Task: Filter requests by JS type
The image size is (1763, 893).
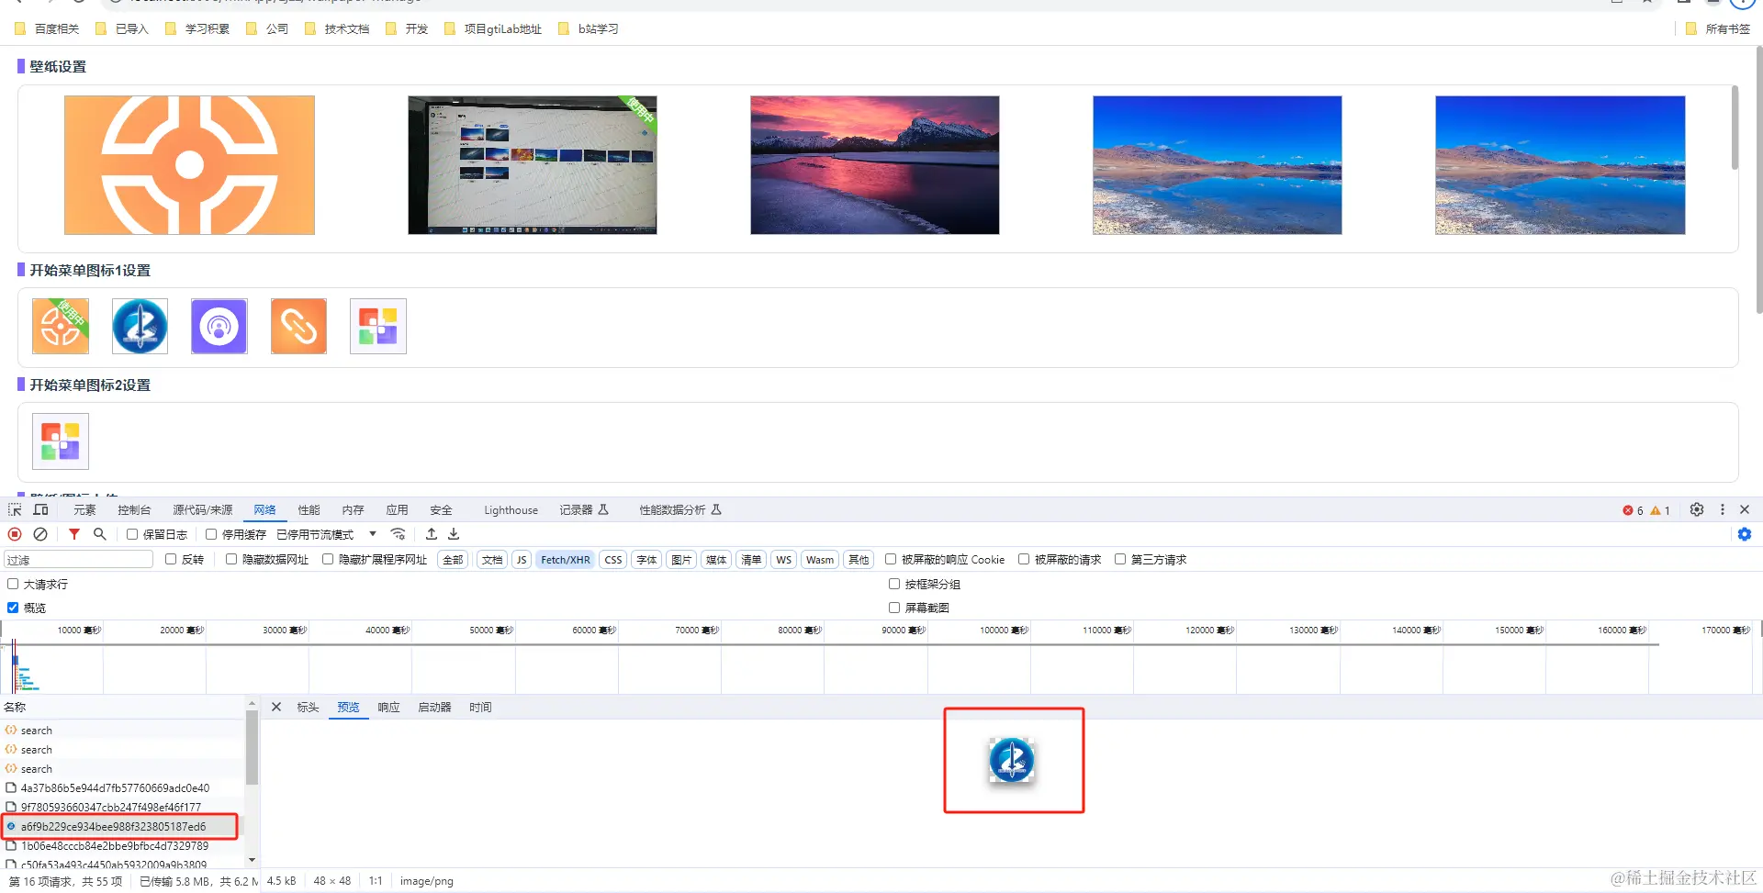Action: 522,560
